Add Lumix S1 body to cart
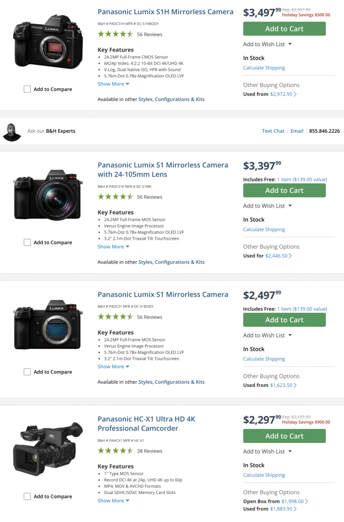Image resolution: width=344 pixels, height=522 pixels. (x=284, y=320)
